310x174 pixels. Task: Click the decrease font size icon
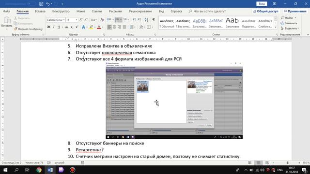pyautogui.click(x=86, y=20)
